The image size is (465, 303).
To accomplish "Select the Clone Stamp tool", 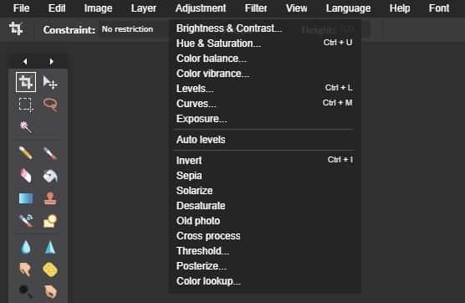I will 50,198.
